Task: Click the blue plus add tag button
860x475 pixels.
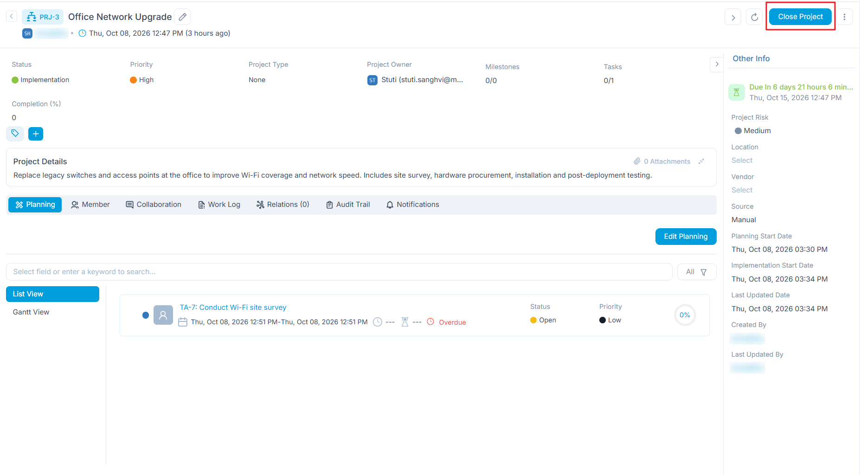Action: coord(36,134)
